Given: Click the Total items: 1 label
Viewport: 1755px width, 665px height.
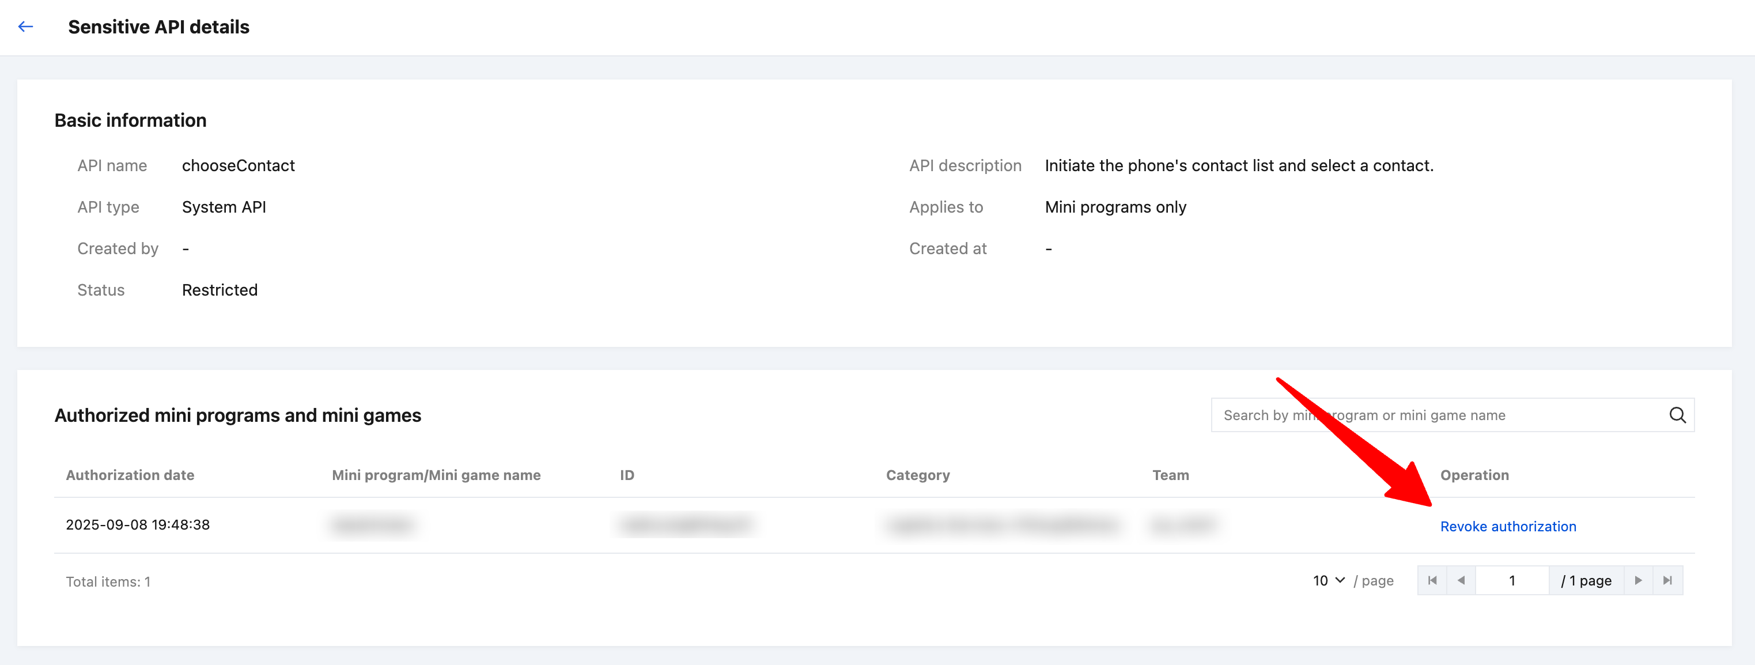Looking at the screenshot, I should click(108, 581).
